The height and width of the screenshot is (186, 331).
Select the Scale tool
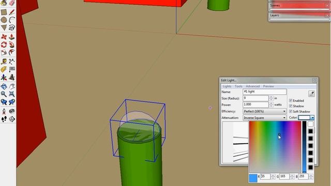[4, 52]
